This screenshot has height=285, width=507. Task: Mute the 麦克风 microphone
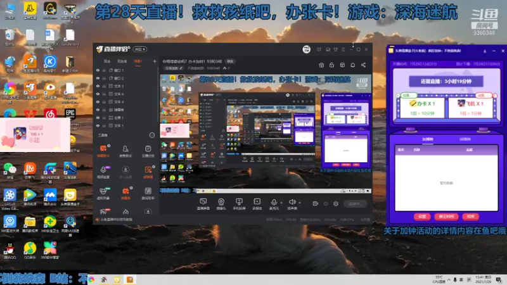[x=274, y=204]
